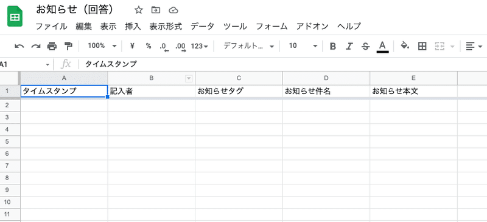Click the document title お知らせ(回答)
Image resolution: width=487 pixels, height=222 pixels.
74,10
